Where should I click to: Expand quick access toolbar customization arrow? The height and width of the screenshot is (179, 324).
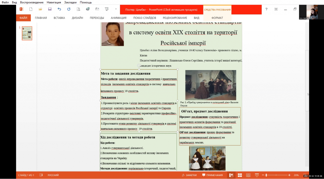coord(116,9)
